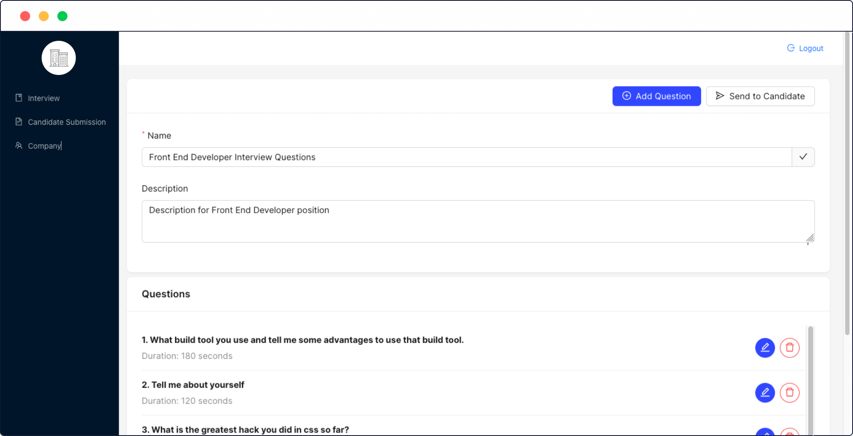Image resolution: width=853 pixels, height=436 pixels.
Task: Open Candidate Submission in the sidebar
Action: (60, 122)
